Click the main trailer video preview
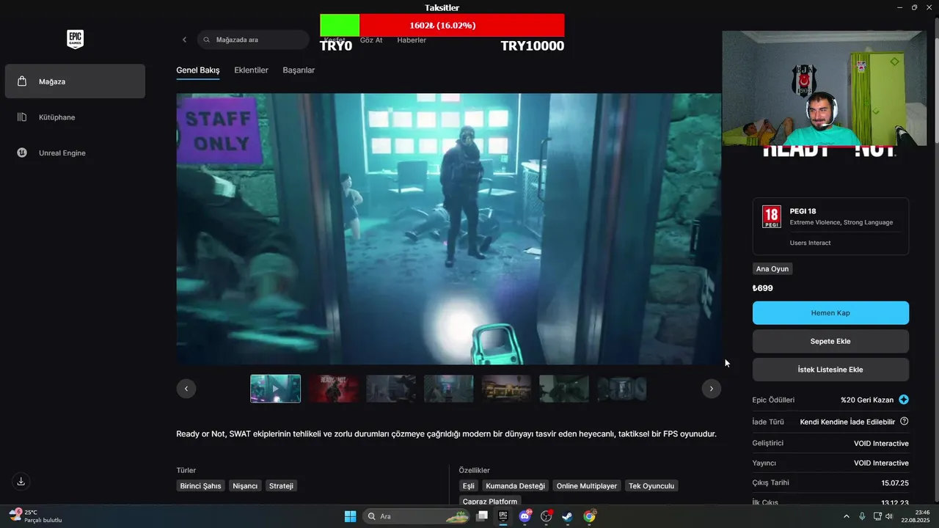Viewport: 939px width, 528px height. (449, 229)
